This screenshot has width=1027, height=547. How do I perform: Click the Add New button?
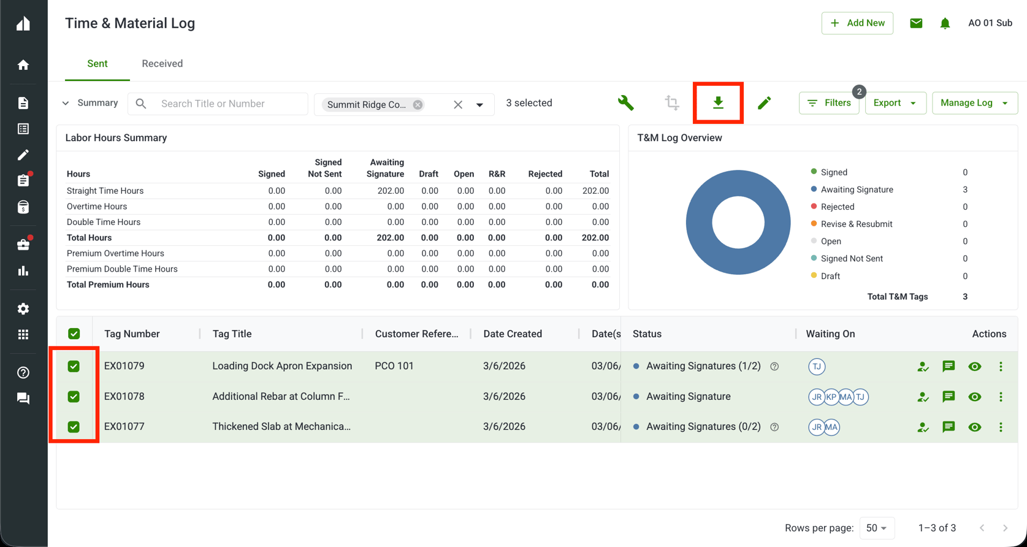[857, 23]
